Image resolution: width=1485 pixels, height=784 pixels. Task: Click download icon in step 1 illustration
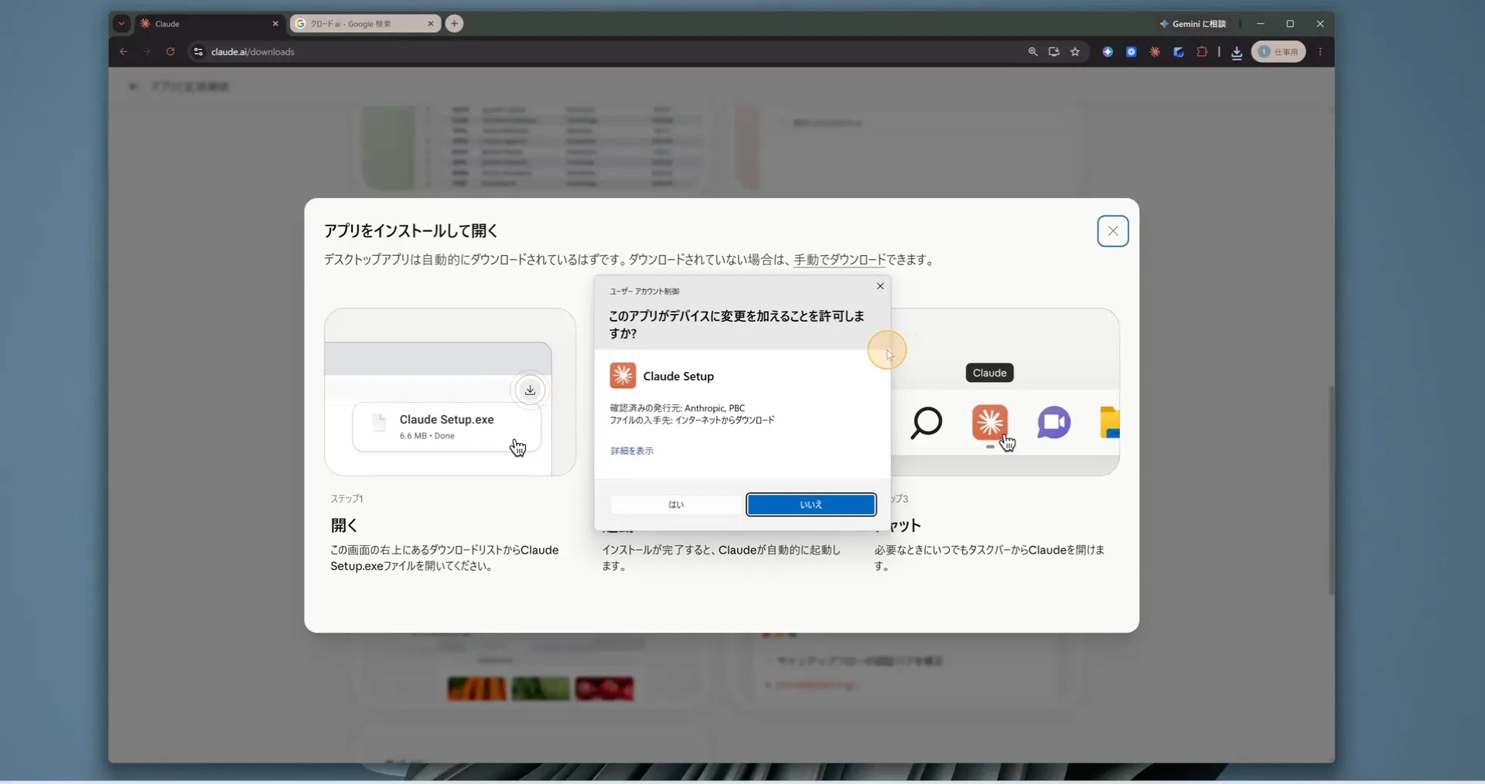(530, 390)
